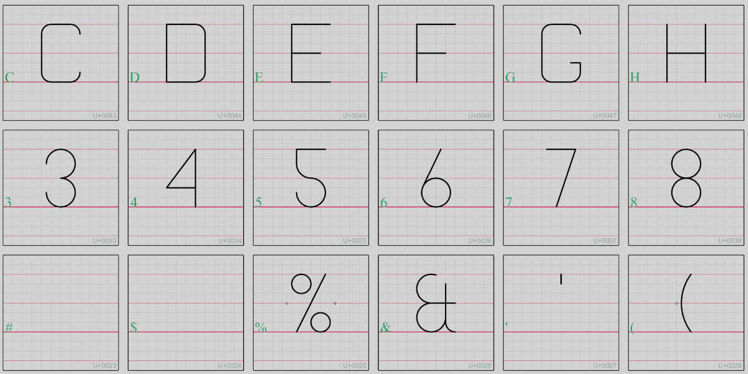The height and width of the screenshot is (374, 748).
Task: Open the letter D glyph cell
Action: tap(186, 63)
